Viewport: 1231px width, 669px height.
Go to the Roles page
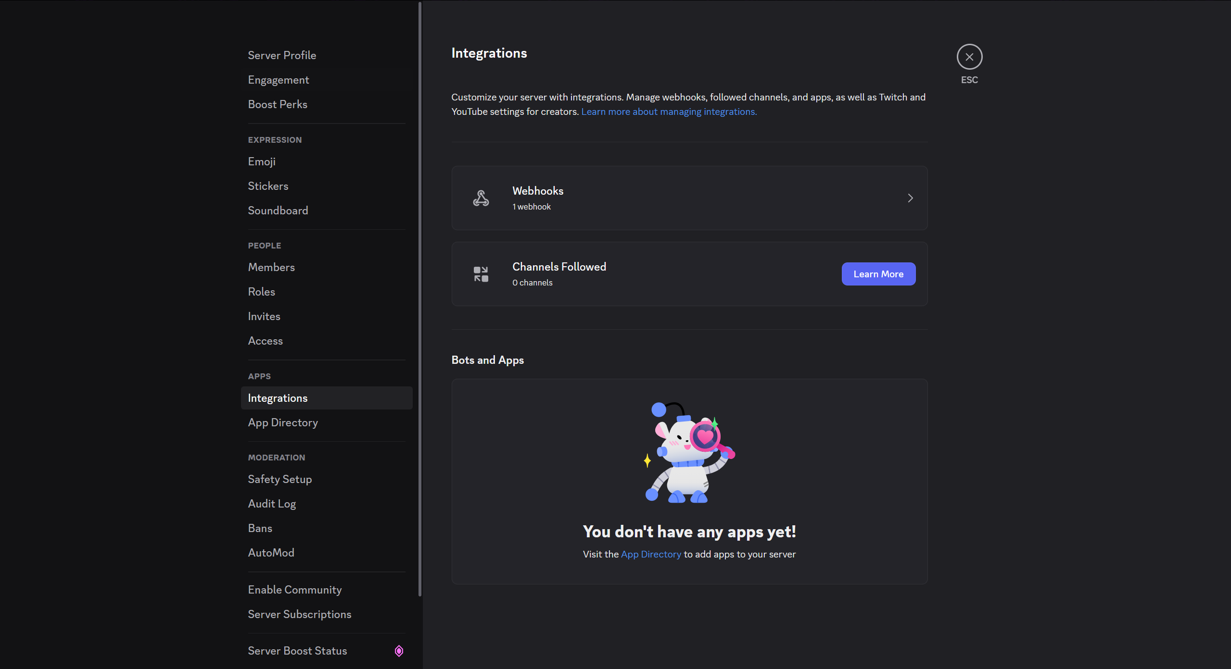click(x=261, y=292)
